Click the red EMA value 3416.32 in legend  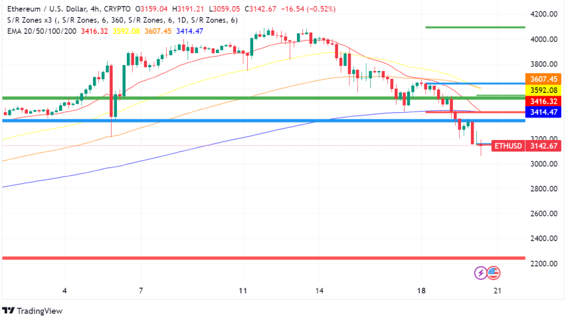point(94,31)
